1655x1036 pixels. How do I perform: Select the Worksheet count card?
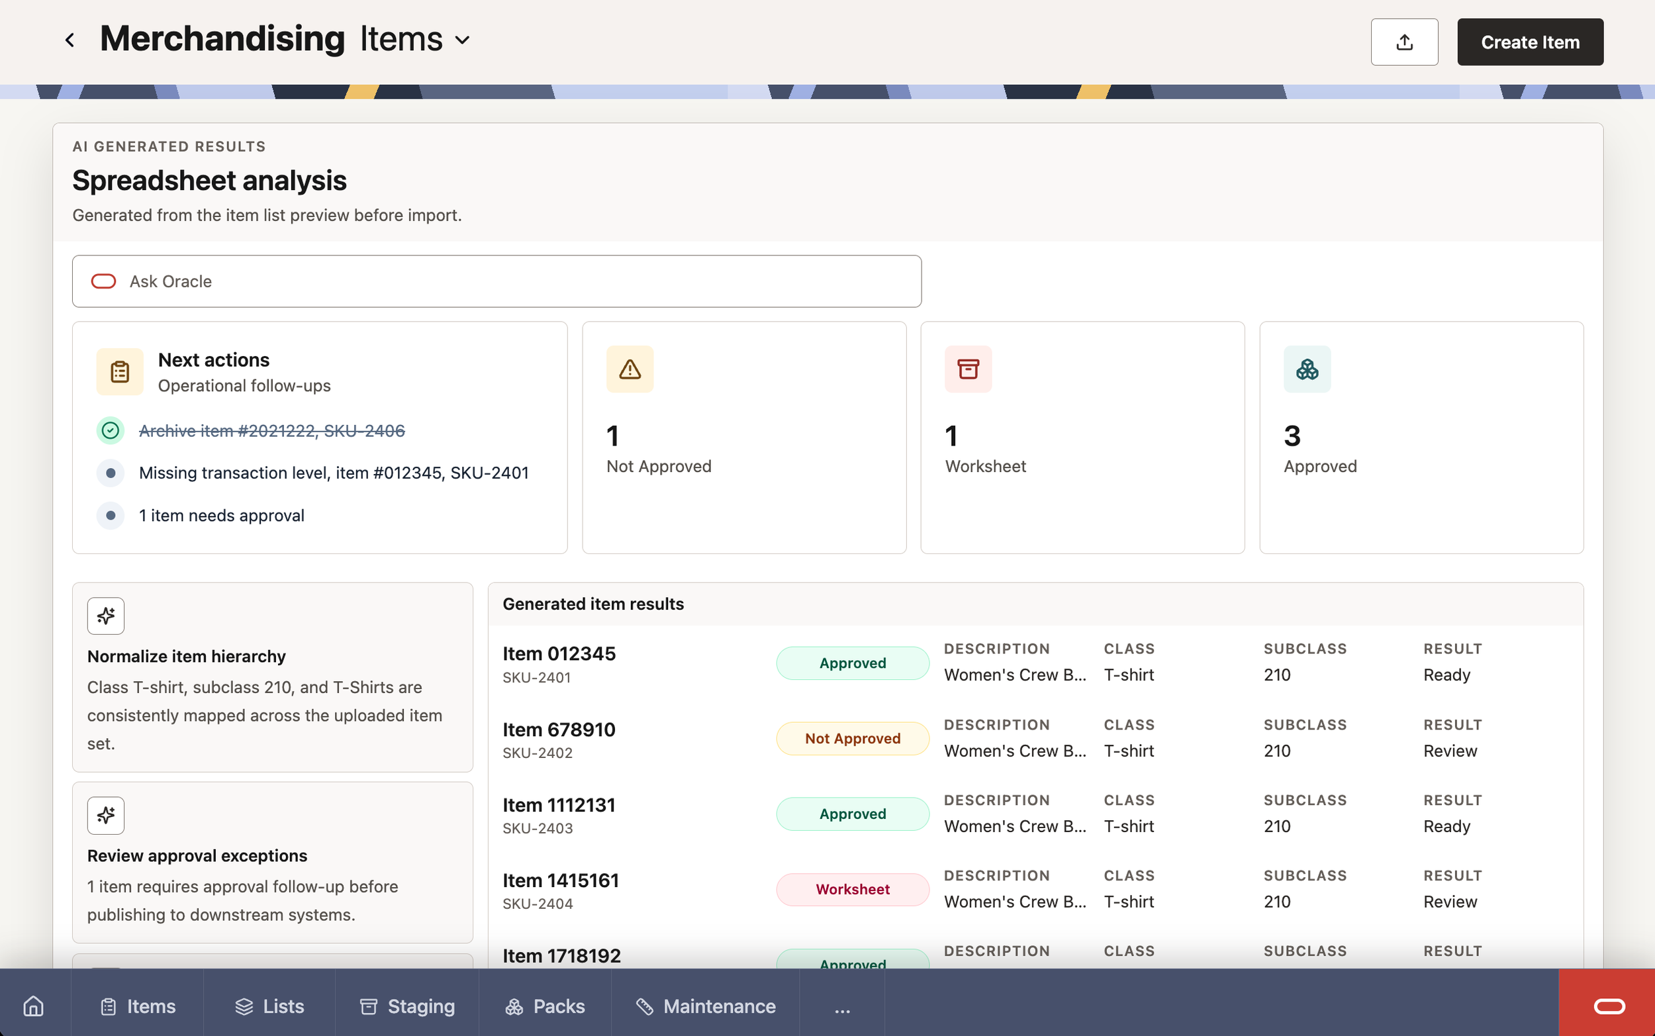(1082, 437)
